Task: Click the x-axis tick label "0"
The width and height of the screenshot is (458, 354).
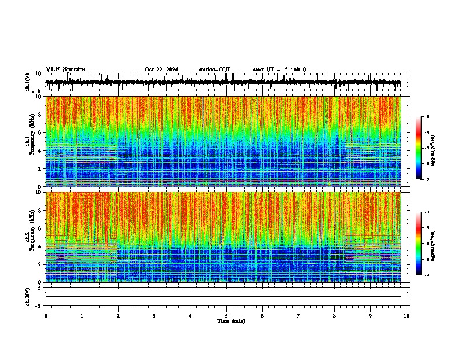Action: pyautogui.click(x=46, y=316)
